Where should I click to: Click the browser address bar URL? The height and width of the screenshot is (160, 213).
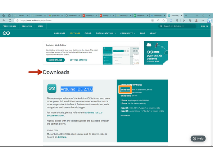coord(36,21)
